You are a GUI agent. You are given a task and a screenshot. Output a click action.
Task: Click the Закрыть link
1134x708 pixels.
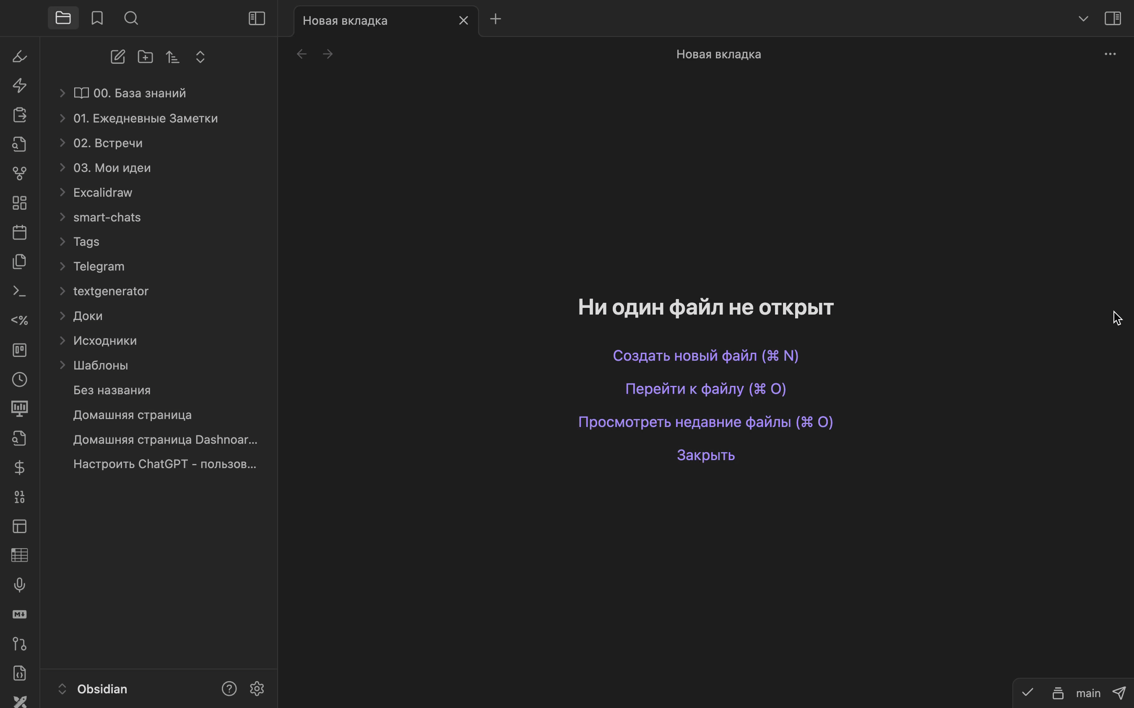pos(705,455)
